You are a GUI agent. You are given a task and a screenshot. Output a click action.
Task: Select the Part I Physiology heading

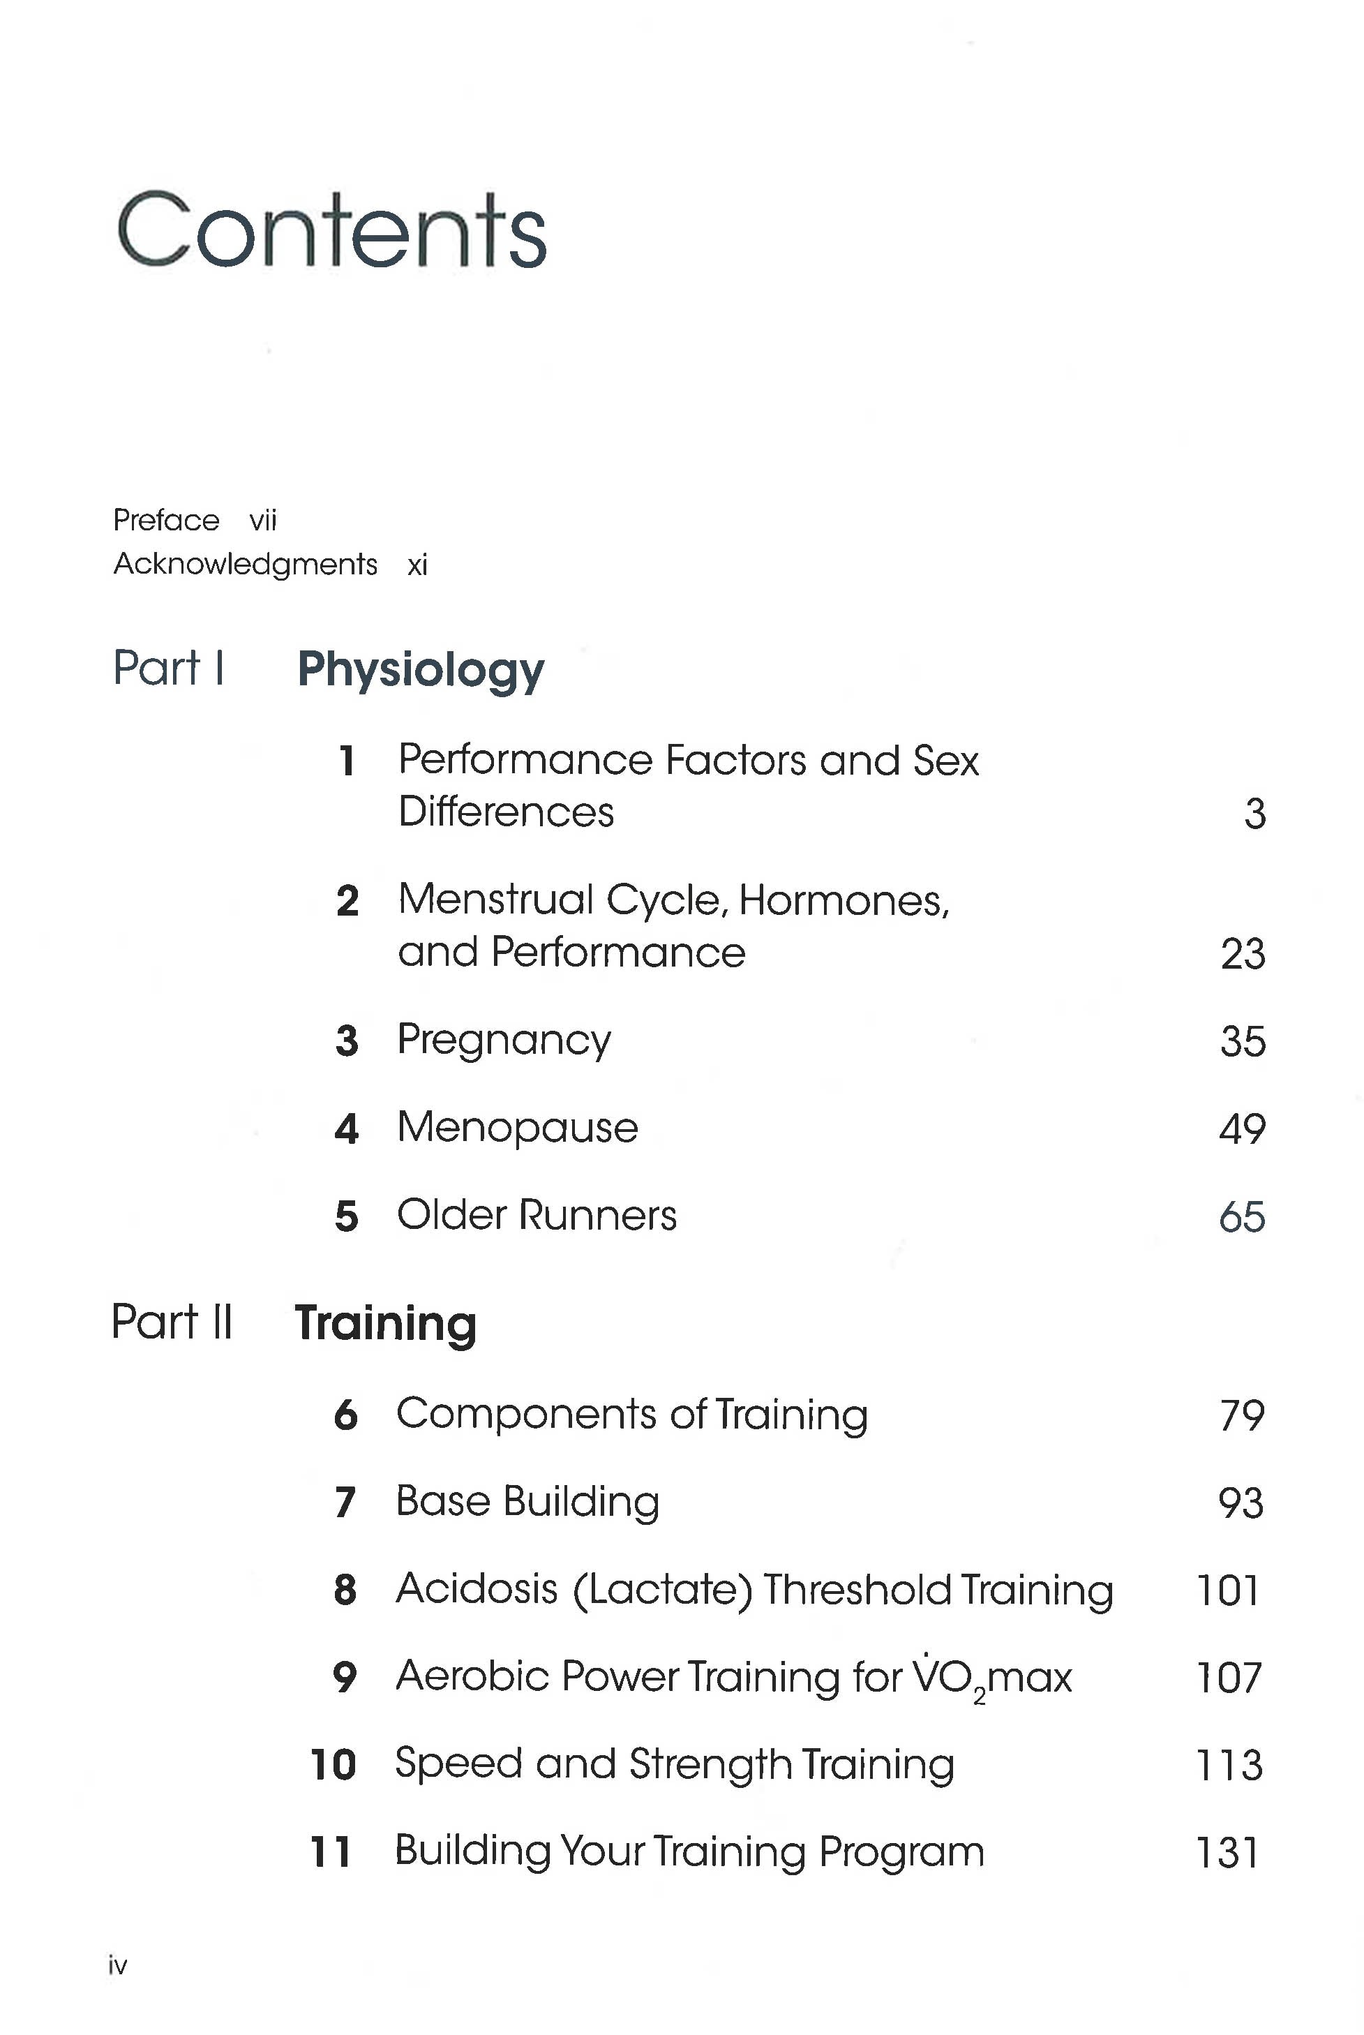(420, 670)
